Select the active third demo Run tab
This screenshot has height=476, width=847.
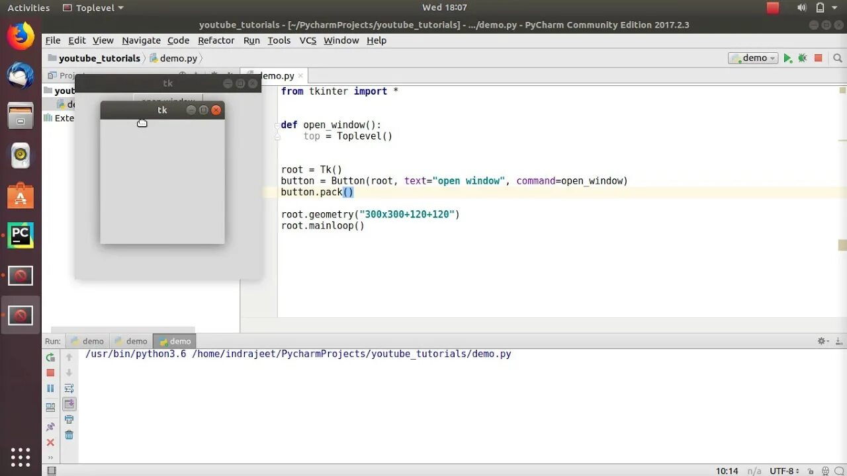175,341
